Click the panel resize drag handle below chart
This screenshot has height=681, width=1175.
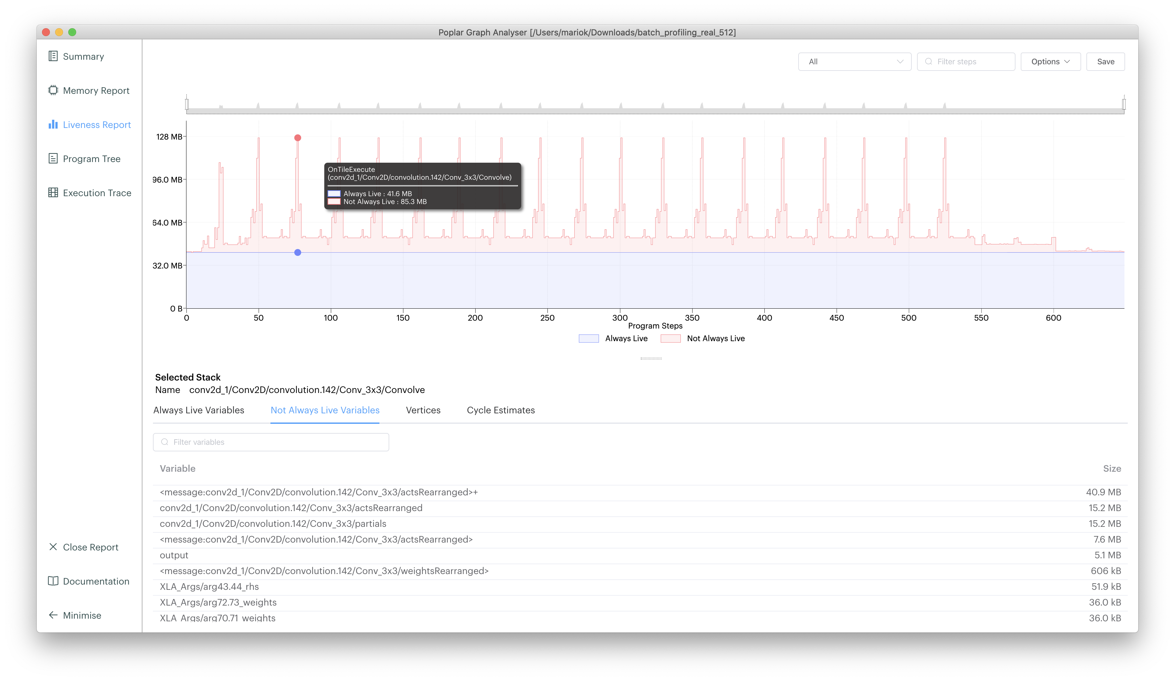(651, 358)
